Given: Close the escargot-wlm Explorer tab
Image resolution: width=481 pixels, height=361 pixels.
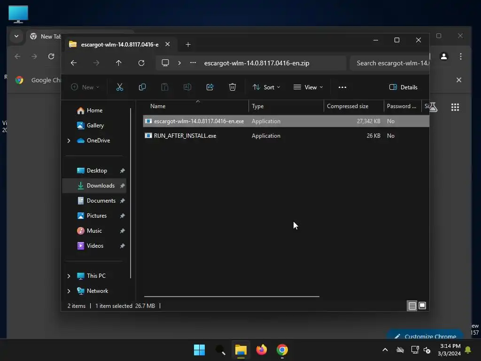Looking at the screenshot, I should pos(168,44).
